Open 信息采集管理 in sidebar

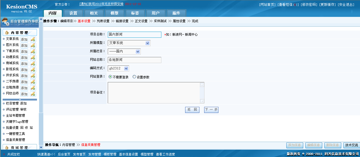click(15, 140)
